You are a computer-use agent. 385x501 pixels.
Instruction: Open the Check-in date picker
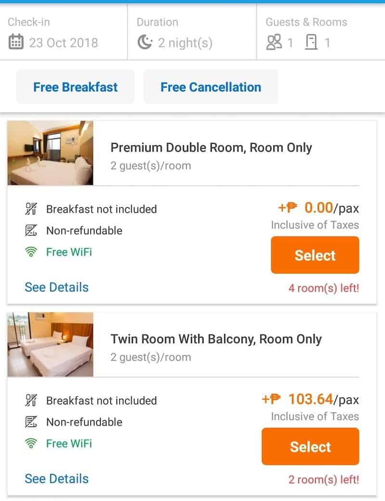pos(64,33)
